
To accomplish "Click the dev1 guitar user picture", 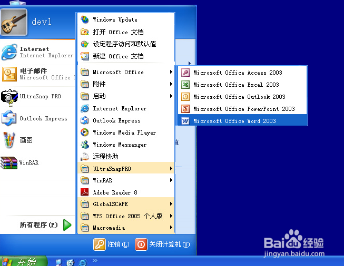I will coord(14,22).
